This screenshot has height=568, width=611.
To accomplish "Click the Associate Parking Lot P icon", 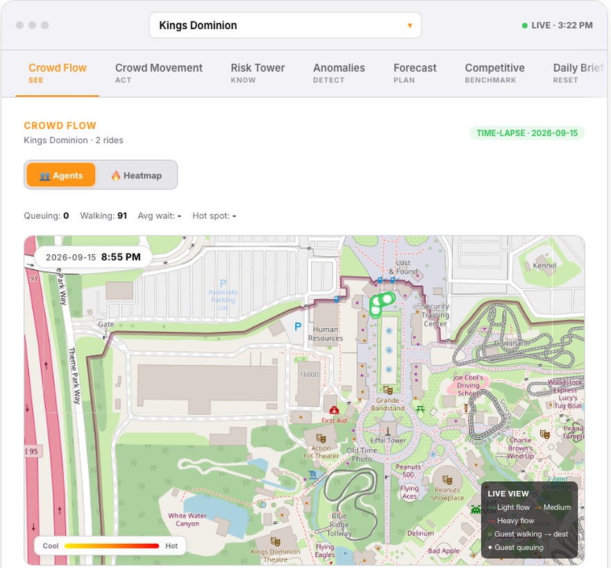I will tap(223, 283).
